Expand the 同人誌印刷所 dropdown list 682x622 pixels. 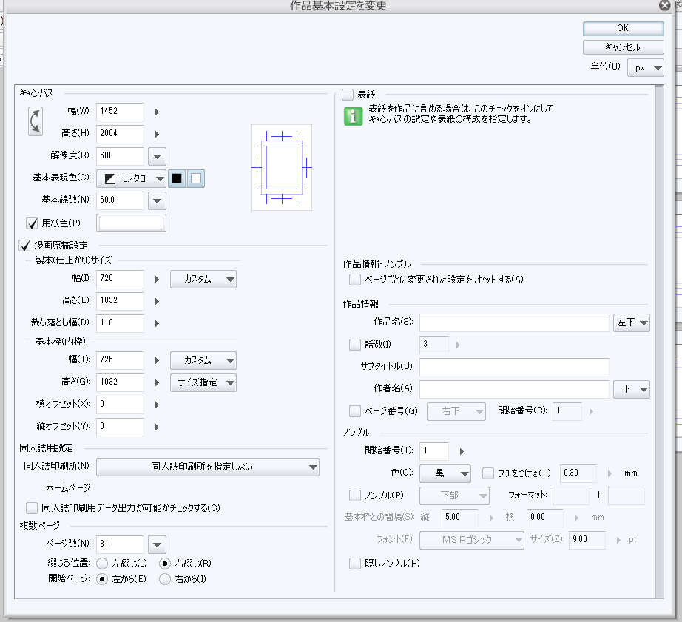point(207,467)
